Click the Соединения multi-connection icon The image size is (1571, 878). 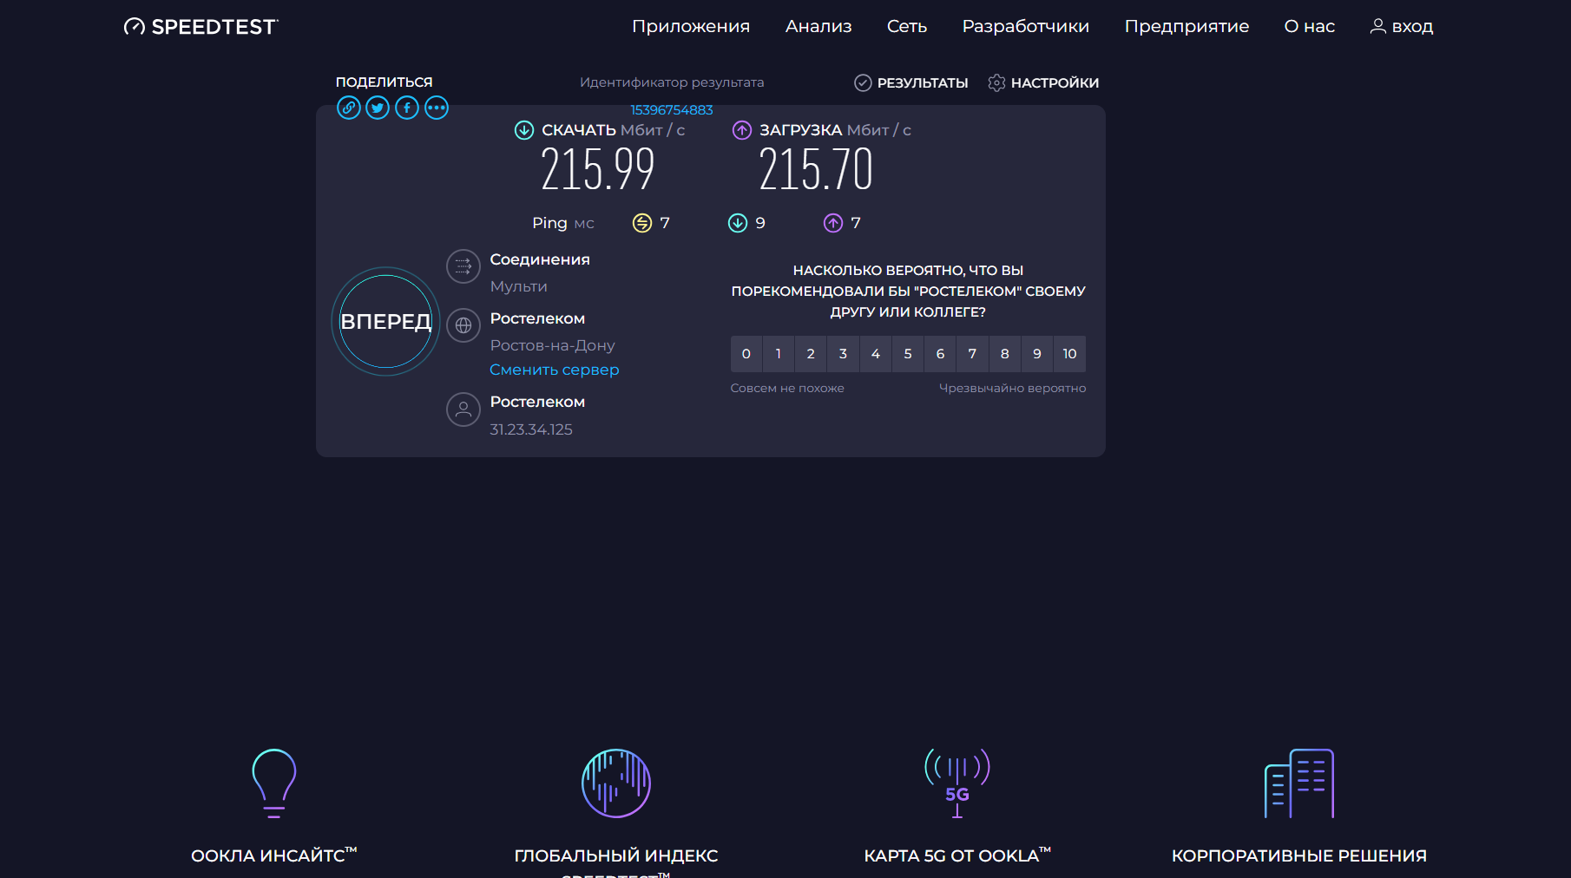point(463,267)
